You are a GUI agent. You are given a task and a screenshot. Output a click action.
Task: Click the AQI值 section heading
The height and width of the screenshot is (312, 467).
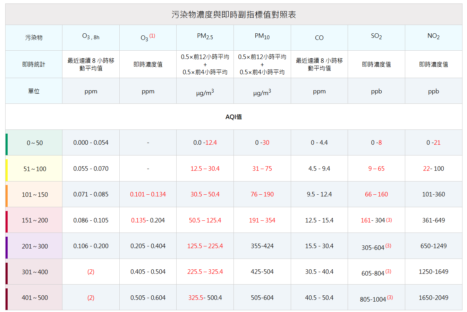(x=233, y=117)
